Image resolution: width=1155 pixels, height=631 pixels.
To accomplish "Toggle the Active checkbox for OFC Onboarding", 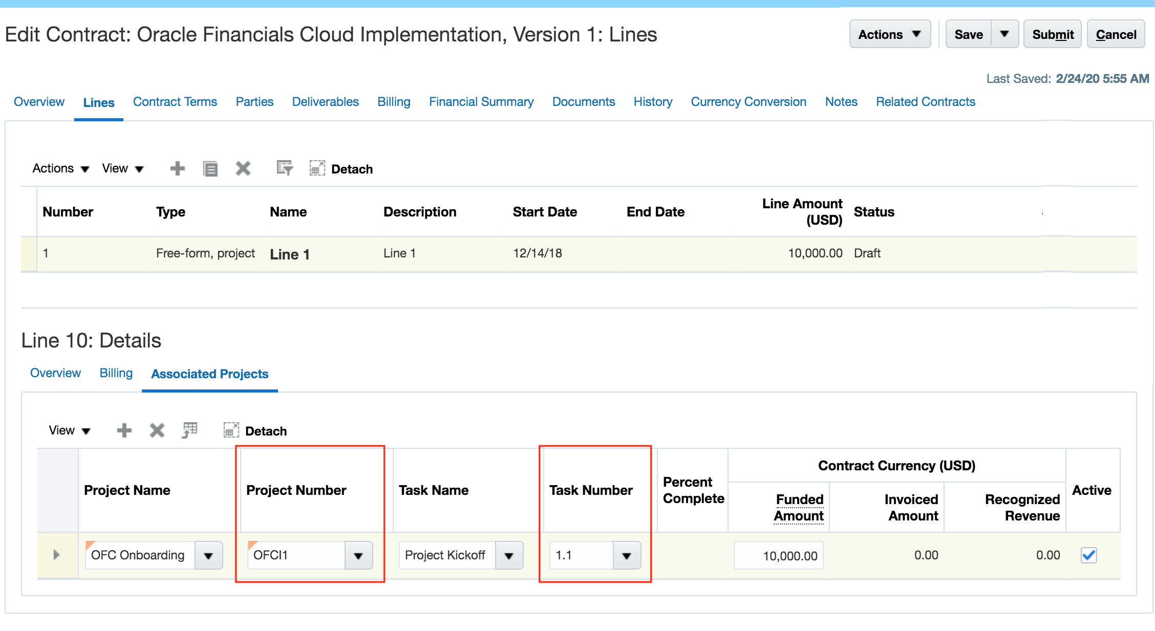I will 1088,555.
